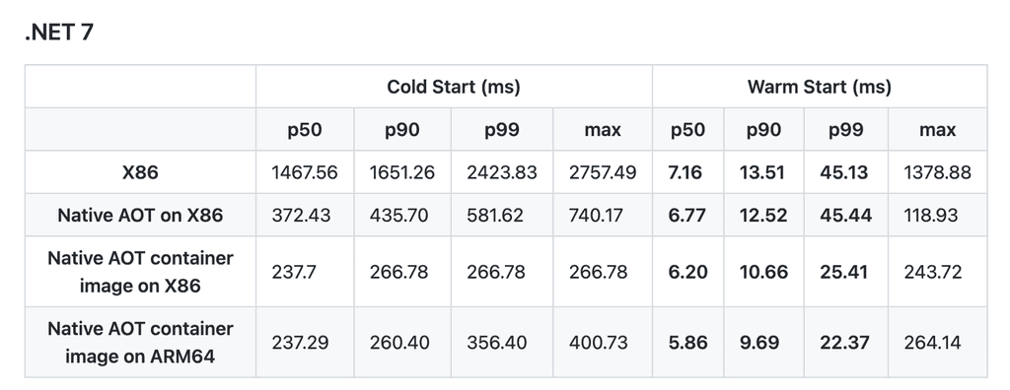Viewport: 1010px width, 390px height.
Task: Select the bold value 45.44
Action: (844, 215)
